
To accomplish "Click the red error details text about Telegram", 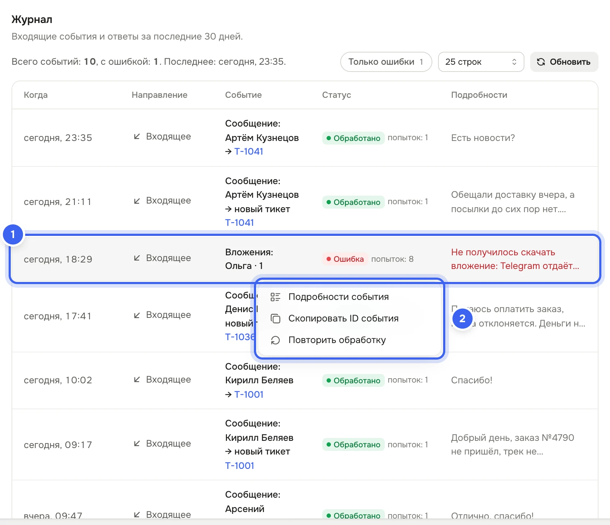I will click(x=515, y=259).
